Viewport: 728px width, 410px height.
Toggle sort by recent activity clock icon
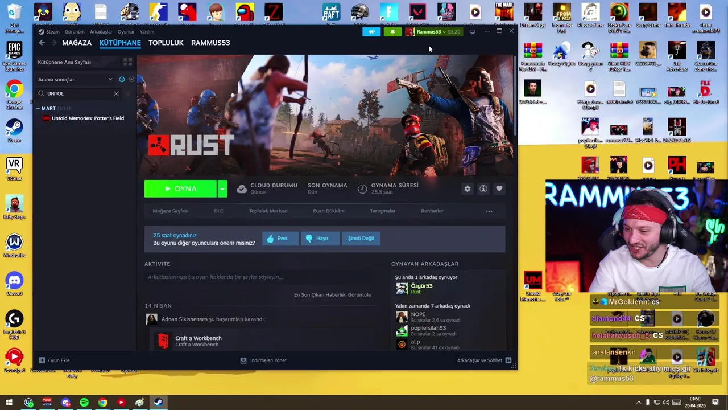[121, 79]
